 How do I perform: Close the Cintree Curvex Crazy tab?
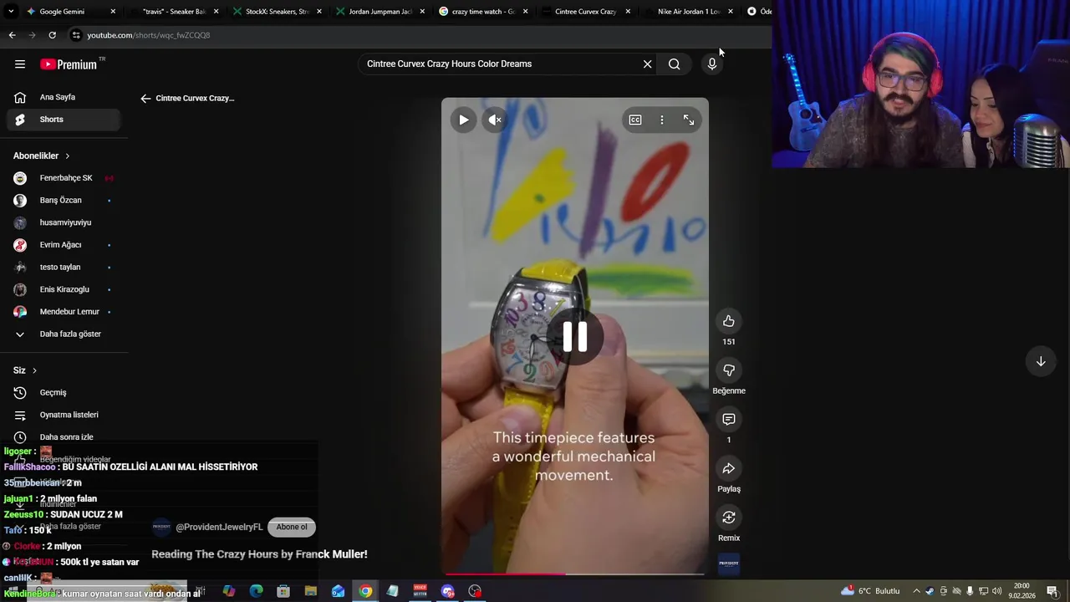coord(628,12)
